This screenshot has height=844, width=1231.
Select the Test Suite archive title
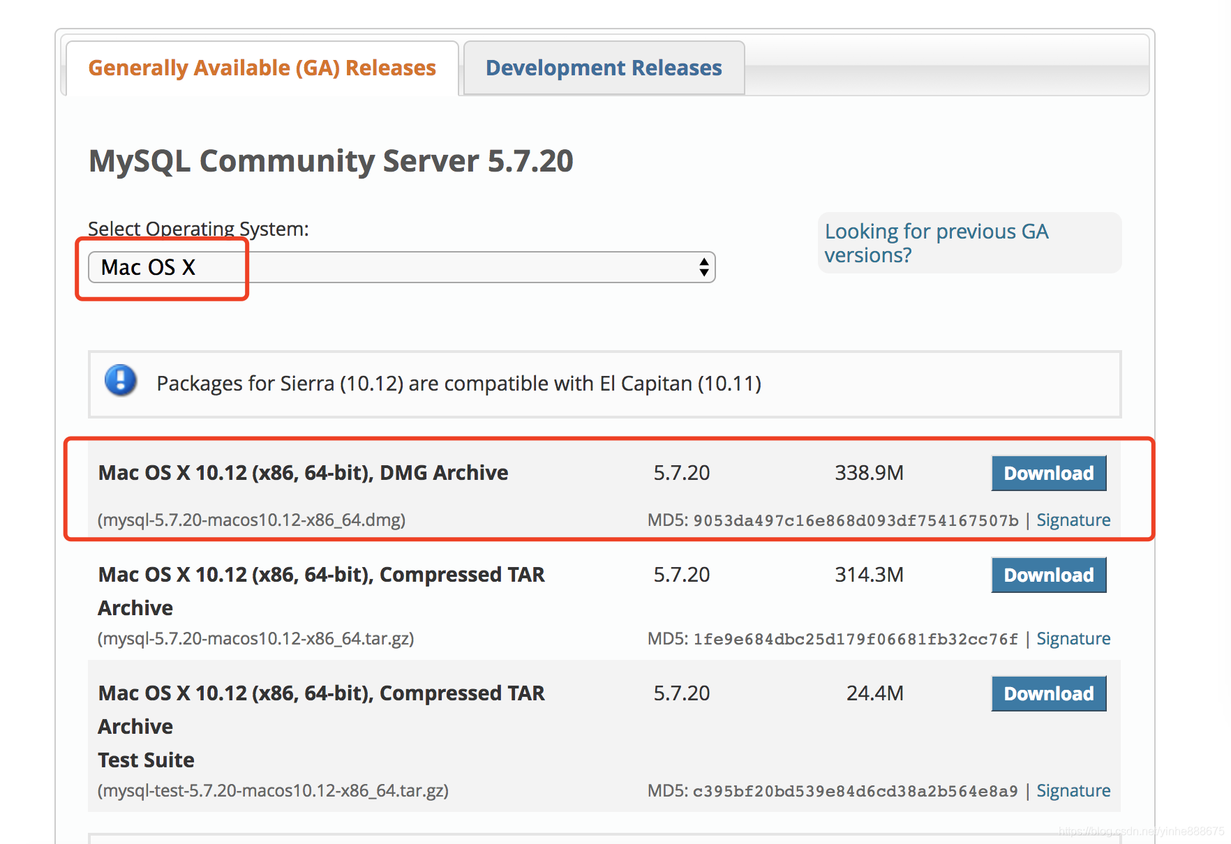tap(321, 726)
